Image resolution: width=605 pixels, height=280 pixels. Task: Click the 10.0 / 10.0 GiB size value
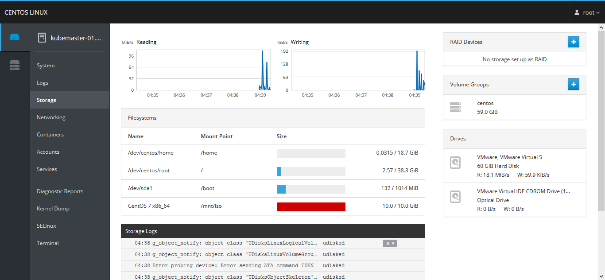pos(400,206)
